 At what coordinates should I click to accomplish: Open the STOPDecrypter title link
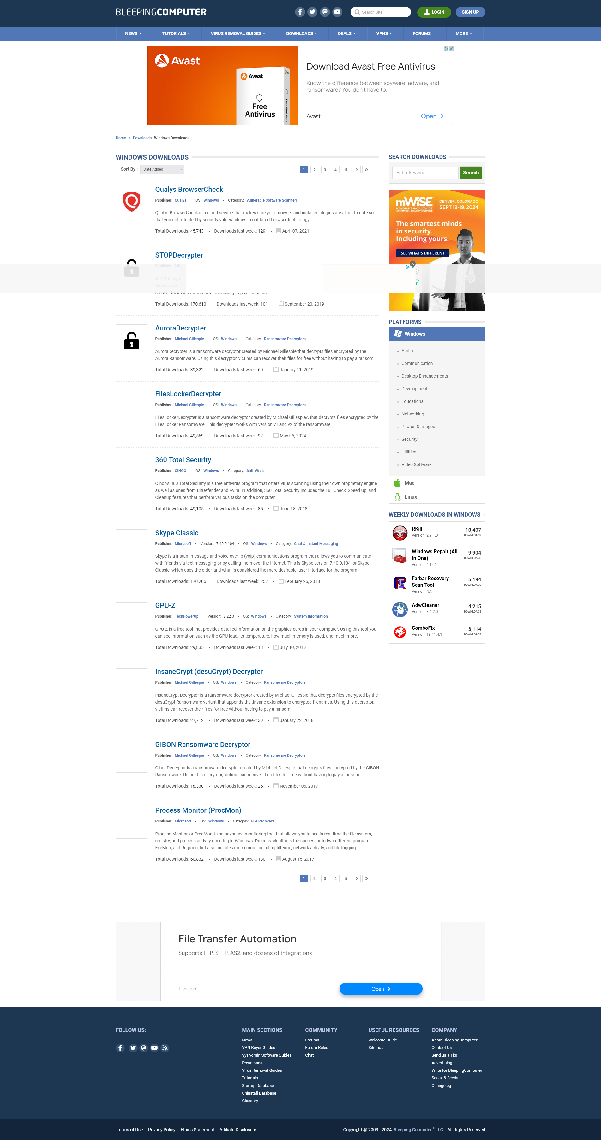pos(179,255)
